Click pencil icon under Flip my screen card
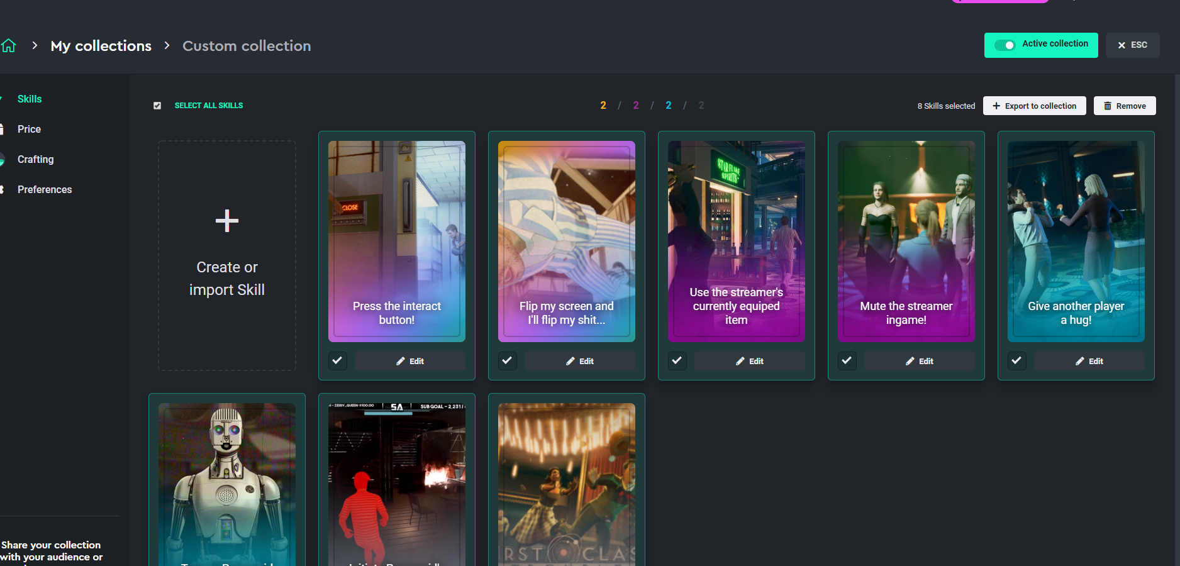 pyautogui.click(x=571, y=361)
